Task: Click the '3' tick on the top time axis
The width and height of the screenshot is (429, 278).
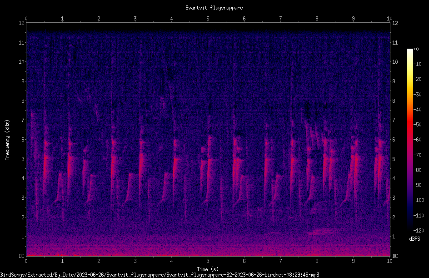Action: tap(135, 19)
